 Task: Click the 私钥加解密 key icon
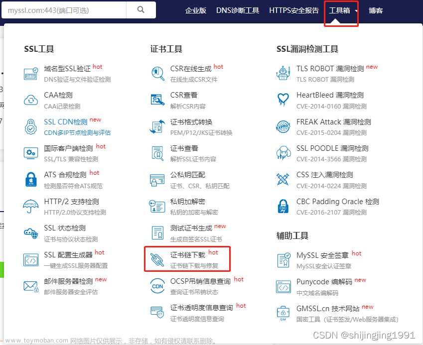pos(157,206)
